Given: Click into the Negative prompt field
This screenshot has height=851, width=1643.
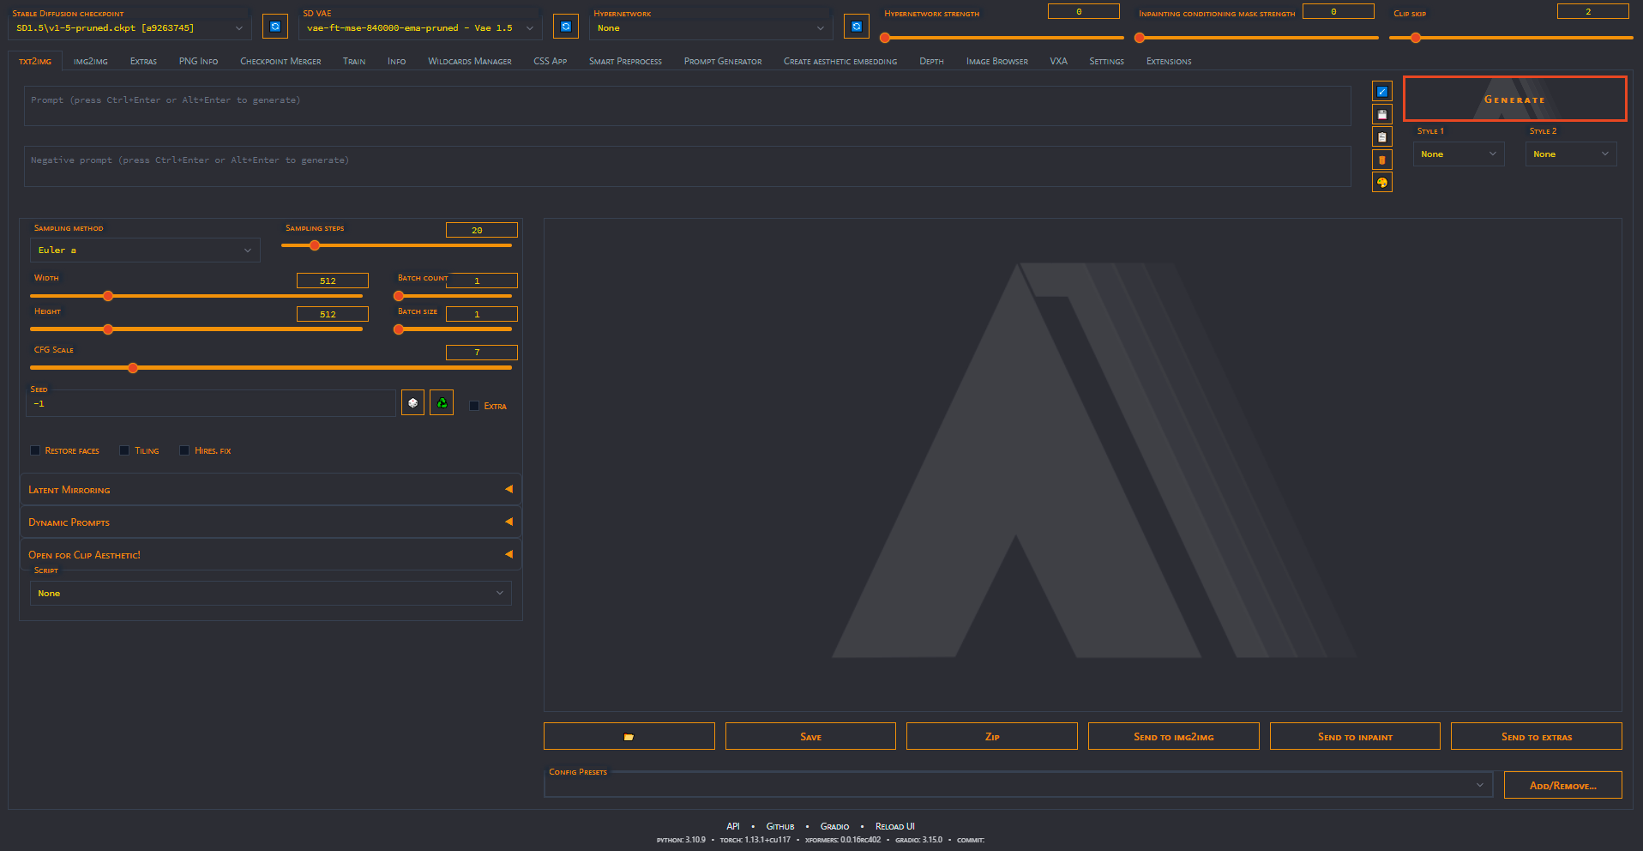Looking at the screenshot, I should tap(688, 166).
